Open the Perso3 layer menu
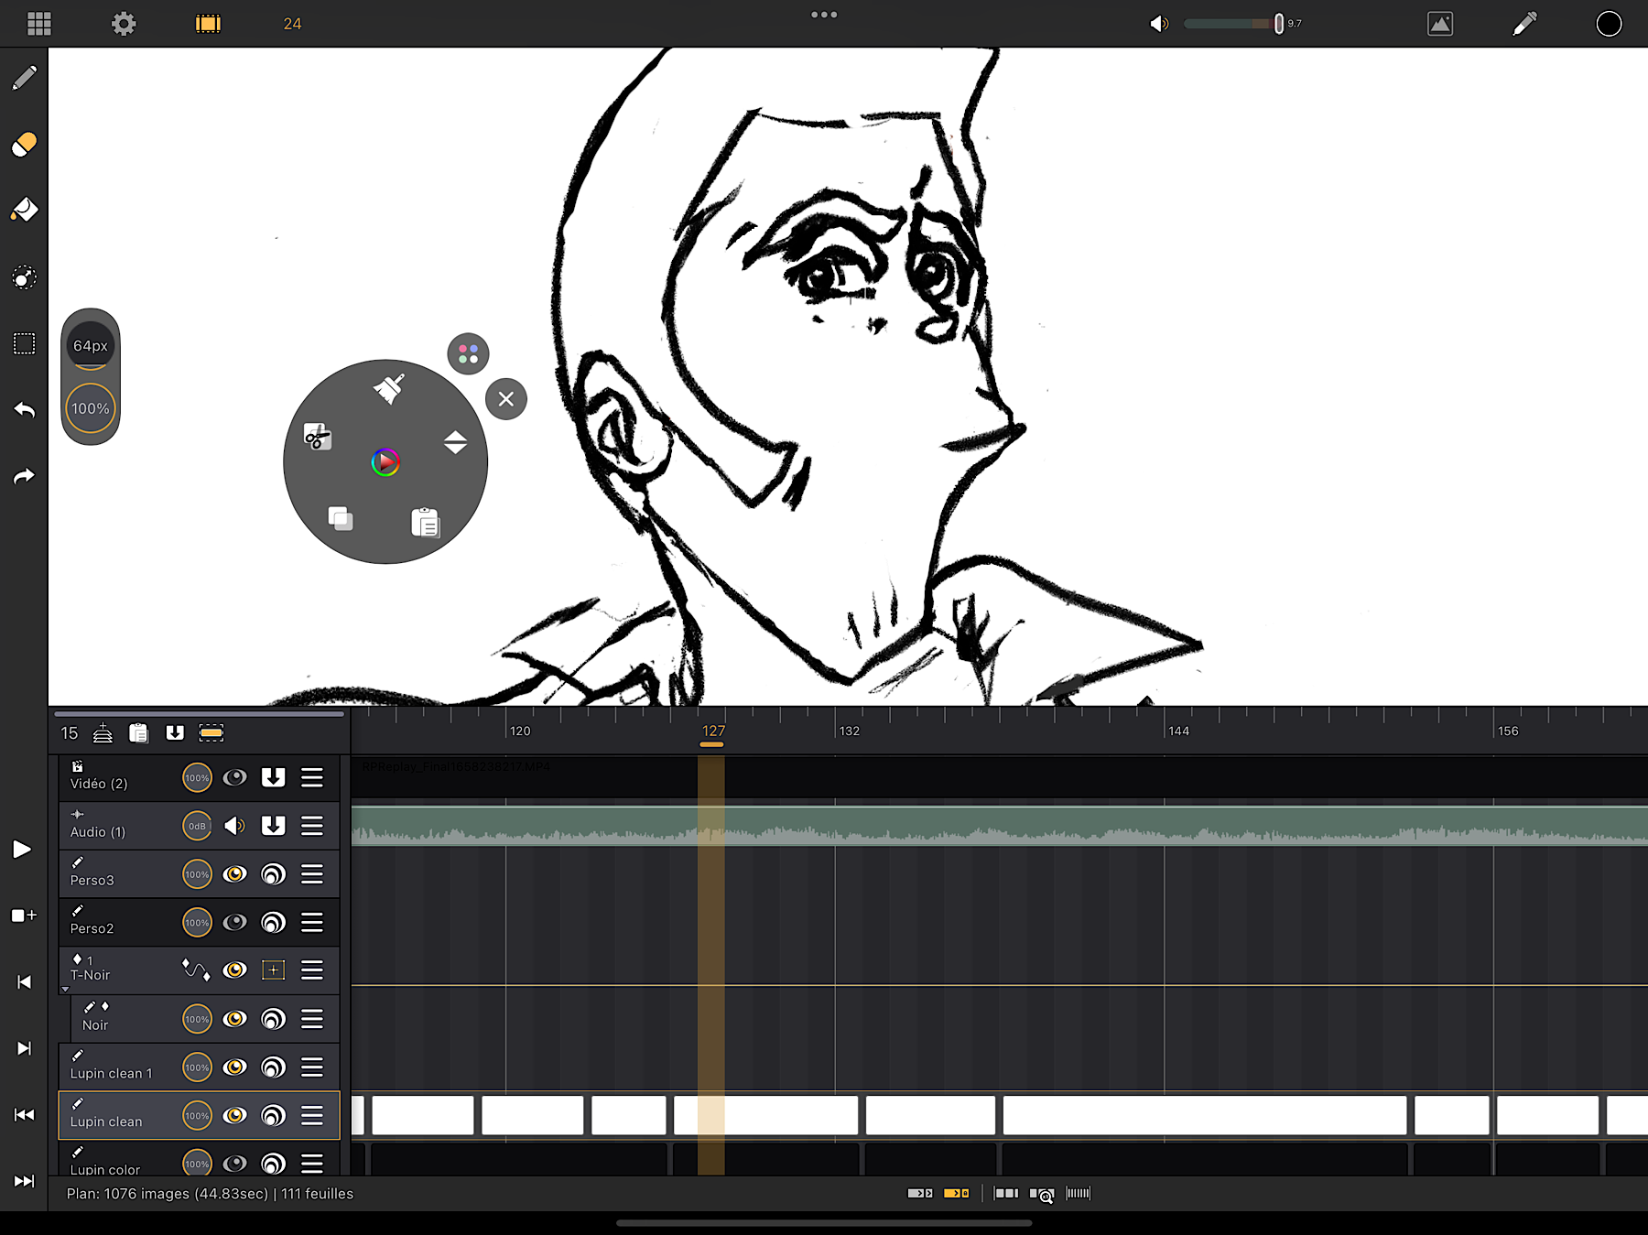 [312, 874]
